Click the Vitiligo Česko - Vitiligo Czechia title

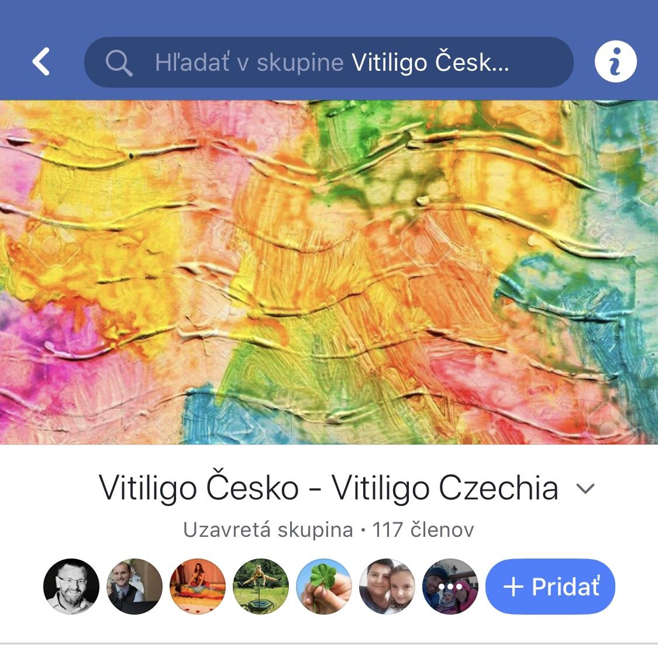point(328,488)
